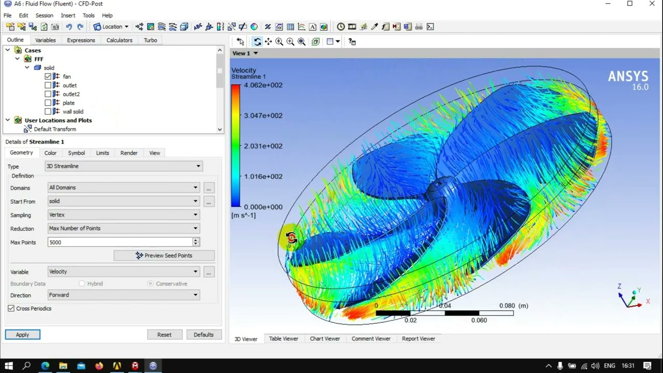Open the Animation film icon
Image resolution: width=663 pixels, height=373 pixels.
[x=352, y=26]
